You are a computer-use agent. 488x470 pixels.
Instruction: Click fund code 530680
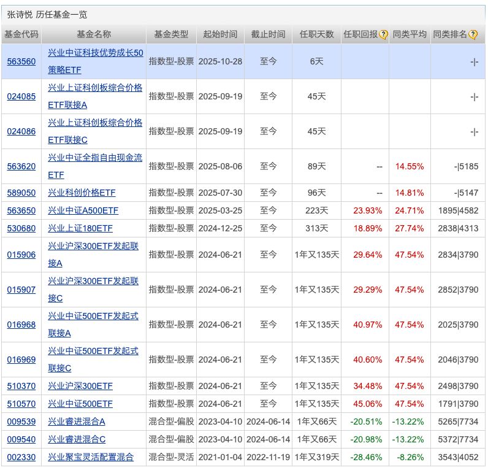click(21, 228)
